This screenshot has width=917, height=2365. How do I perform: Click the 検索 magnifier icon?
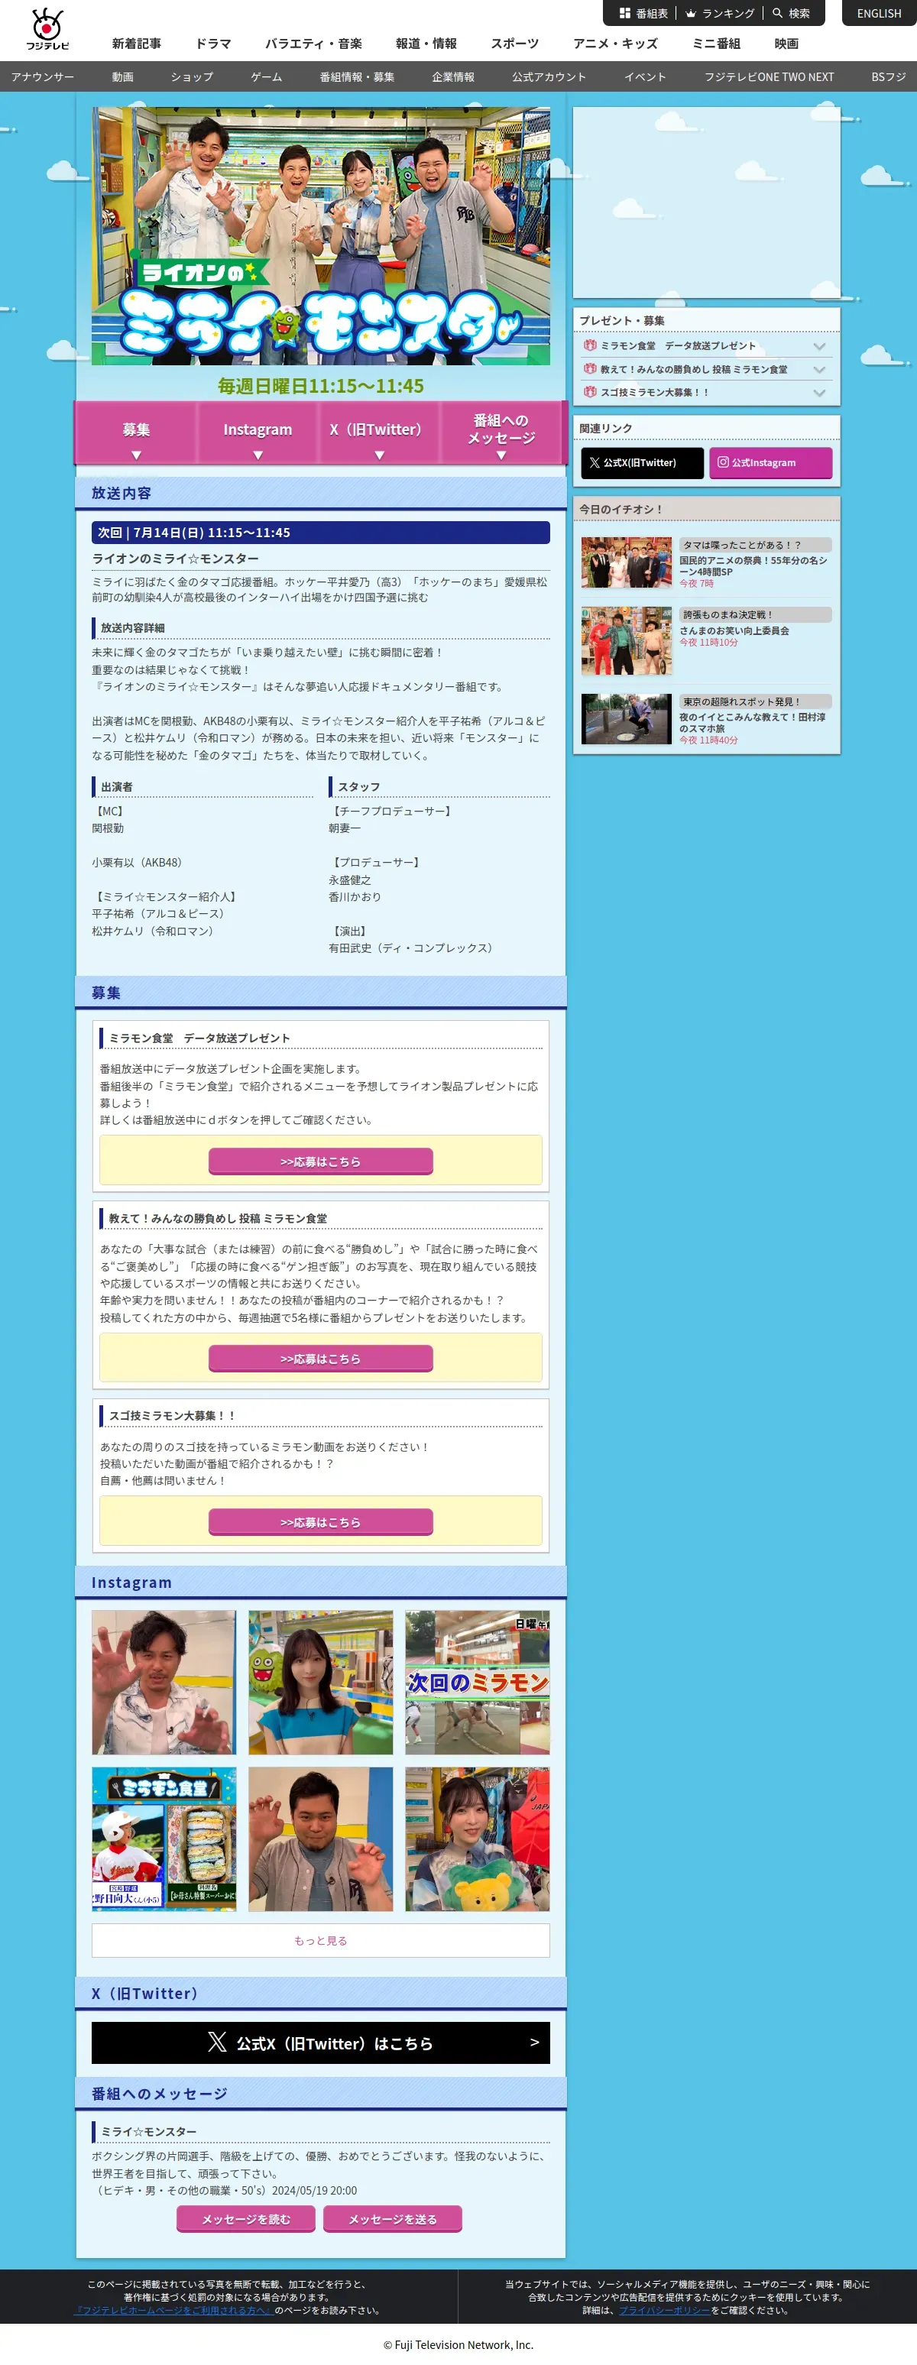click(777, 13)
